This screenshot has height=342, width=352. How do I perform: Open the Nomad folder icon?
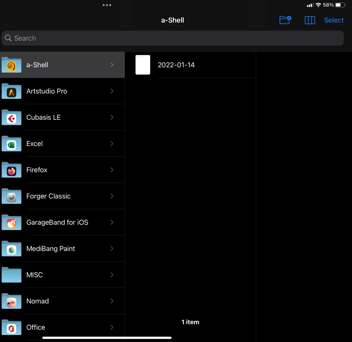[x=12, y=301]
